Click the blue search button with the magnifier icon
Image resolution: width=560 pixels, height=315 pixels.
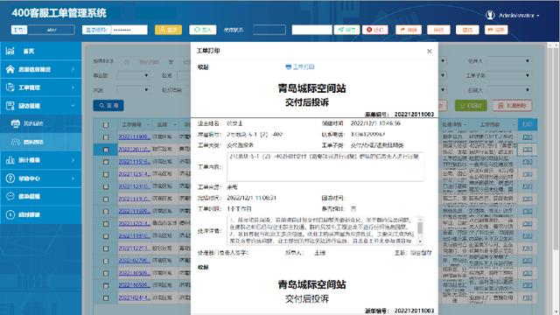point(108,105)
